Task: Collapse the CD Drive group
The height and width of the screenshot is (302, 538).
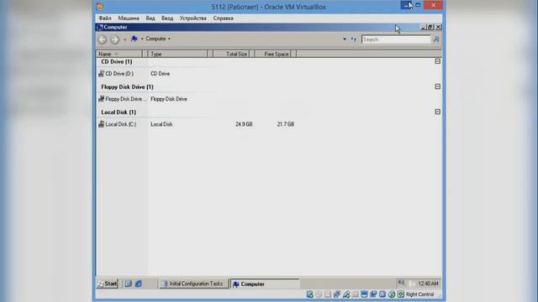Action: pos(437,61)
